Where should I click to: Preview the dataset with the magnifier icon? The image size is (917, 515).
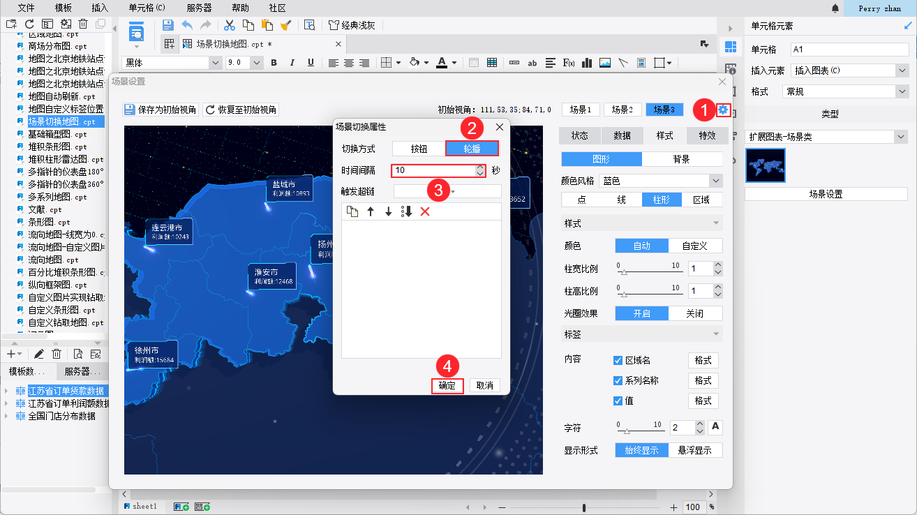77,354
